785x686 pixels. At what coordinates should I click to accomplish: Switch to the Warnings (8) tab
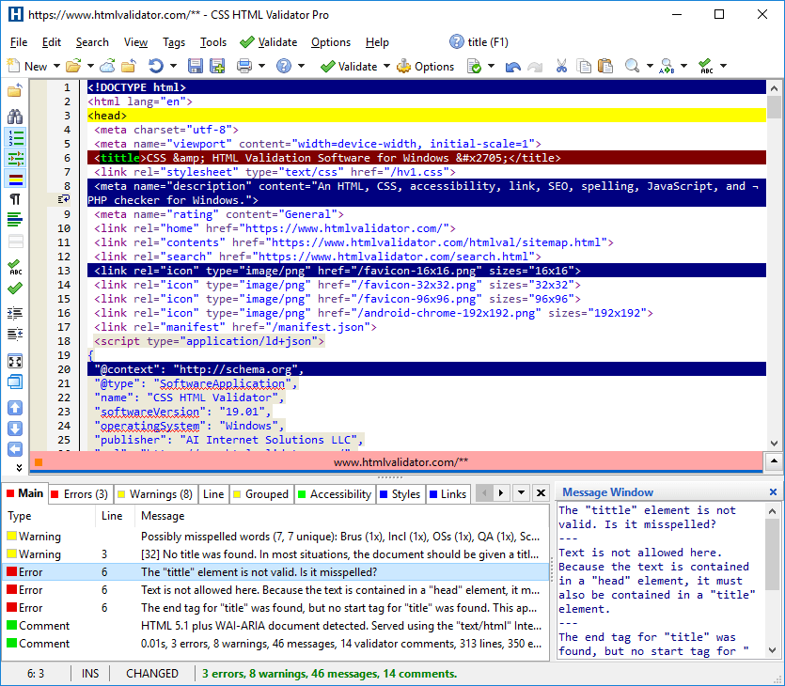tap(155, 493)
